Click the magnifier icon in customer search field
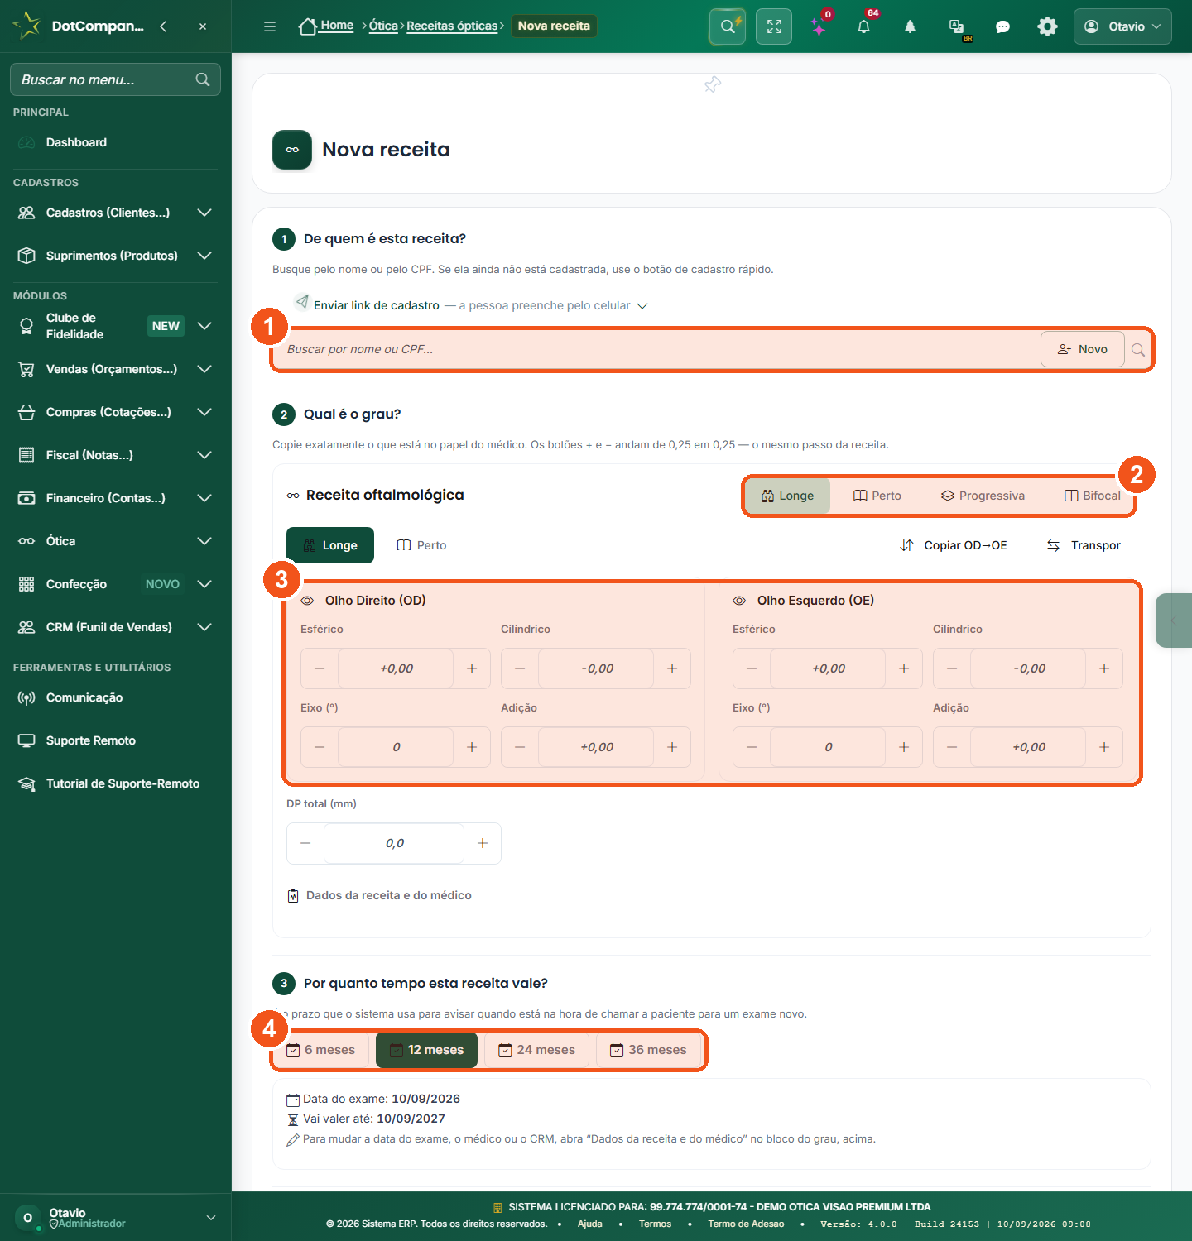This screenshot has width=1192, height=1241. (1138, 350)
